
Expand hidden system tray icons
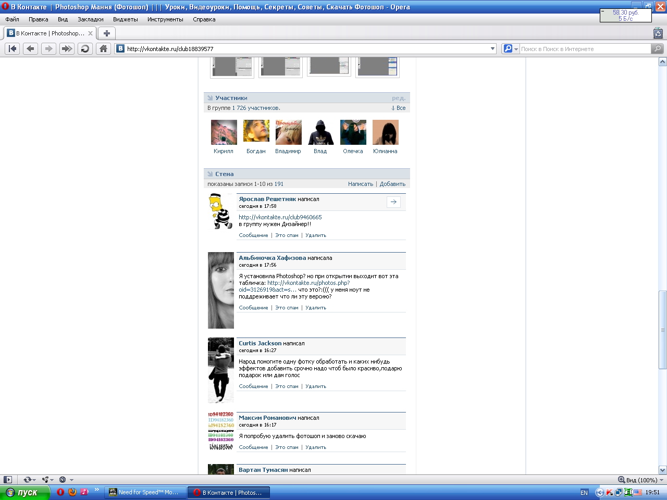tap(600, 493)
